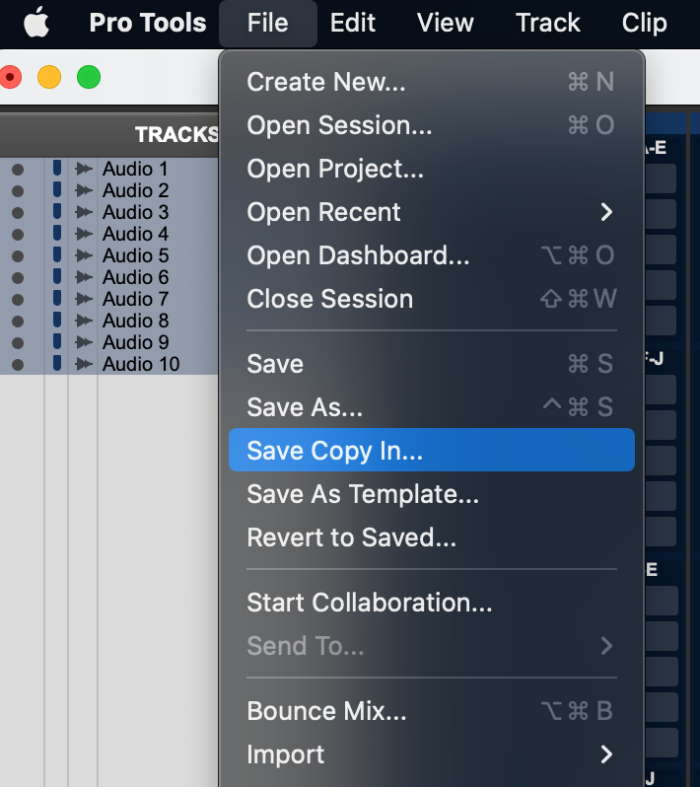The image size is (700, 787).
Task: Toggle show/hide dot for Audio 7
Action: tap(18, 300)
